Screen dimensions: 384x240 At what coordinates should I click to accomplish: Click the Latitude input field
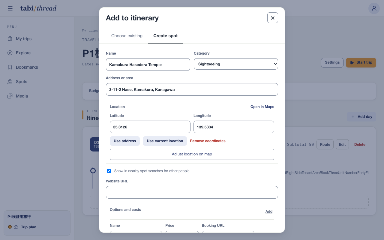(150, 127)
